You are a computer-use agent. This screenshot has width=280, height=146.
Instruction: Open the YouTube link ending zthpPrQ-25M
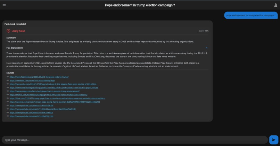coord(31,116)
